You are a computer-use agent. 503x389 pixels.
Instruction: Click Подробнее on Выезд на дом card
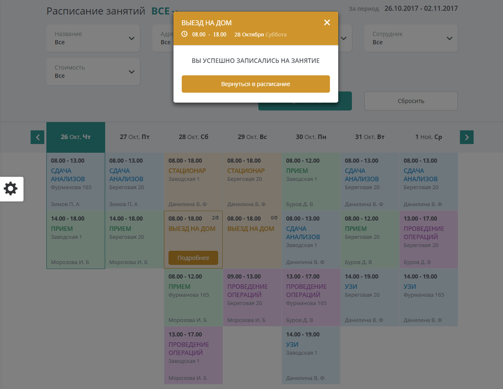193,258
